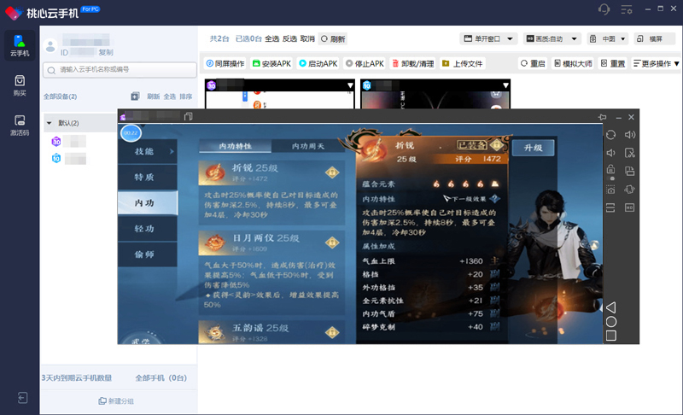
Task: Tap the Android recent apps square button
Action: click(611, 336)
